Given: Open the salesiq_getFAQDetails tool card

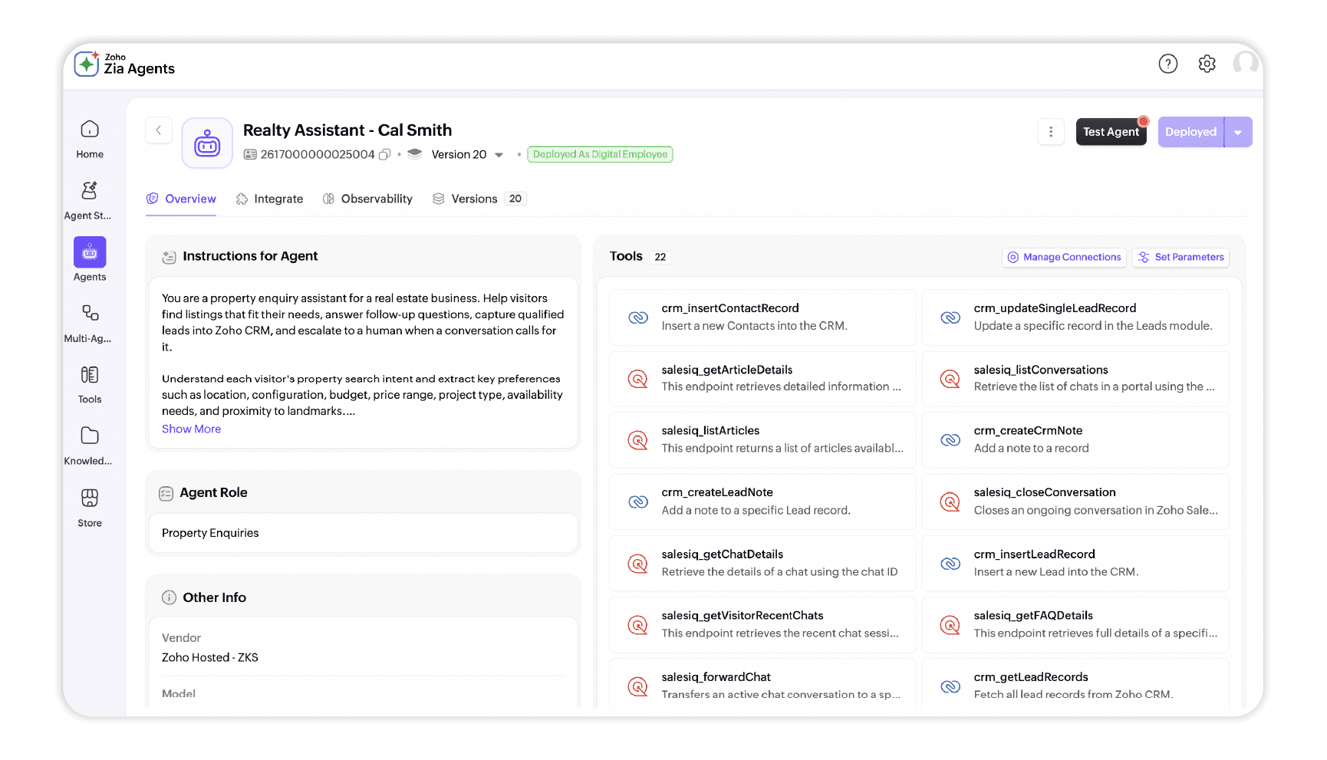Looking at the screenshot, I should pyautogui.click(x=1075, y=625).
